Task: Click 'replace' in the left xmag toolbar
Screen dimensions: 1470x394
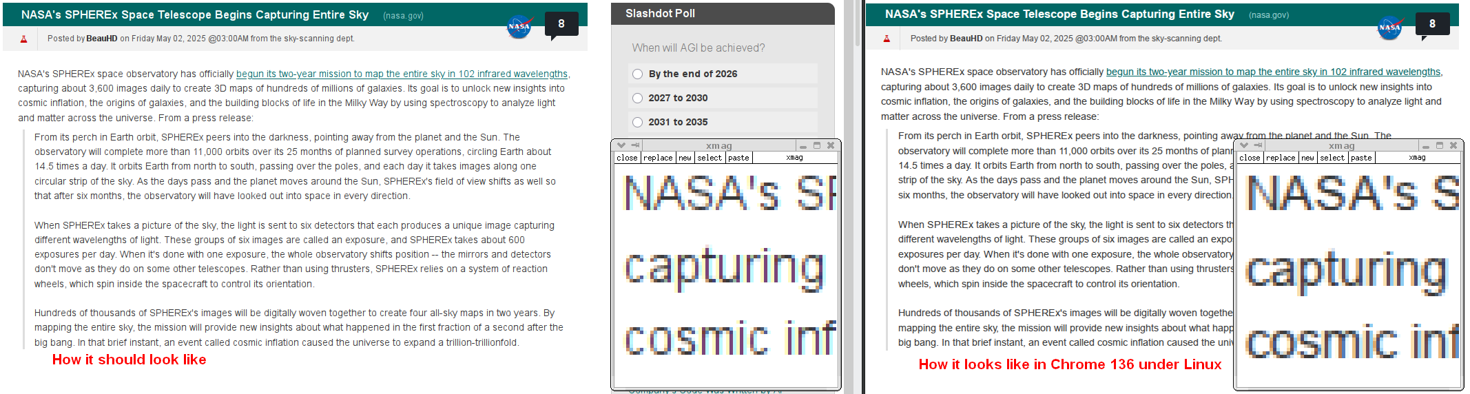Action: coord(658,158)
